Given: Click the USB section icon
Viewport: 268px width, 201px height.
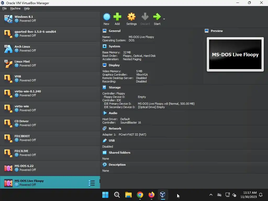Looking at the screenshot, I should 104,140.
